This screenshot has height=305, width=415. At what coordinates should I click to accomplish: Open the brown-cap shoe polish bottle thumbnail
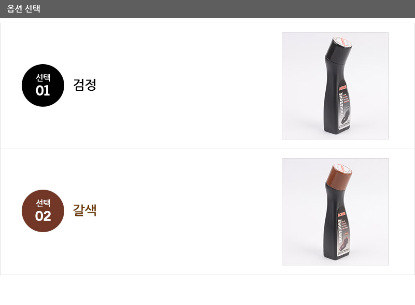tap(335, 212)
